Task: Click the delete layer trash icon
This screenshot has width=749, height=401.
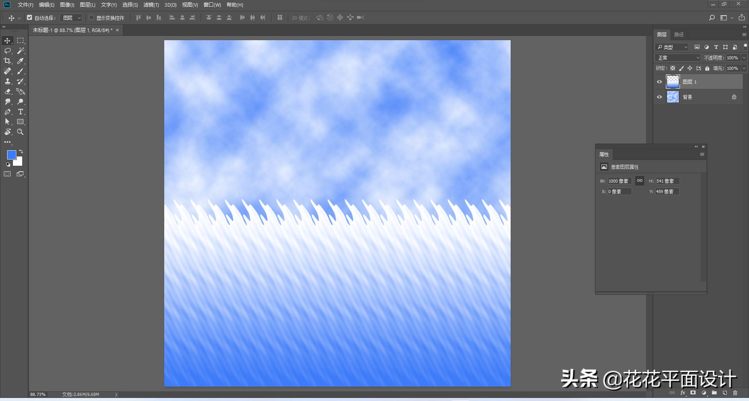Action: pyautogui.click(x=735, y=393)
